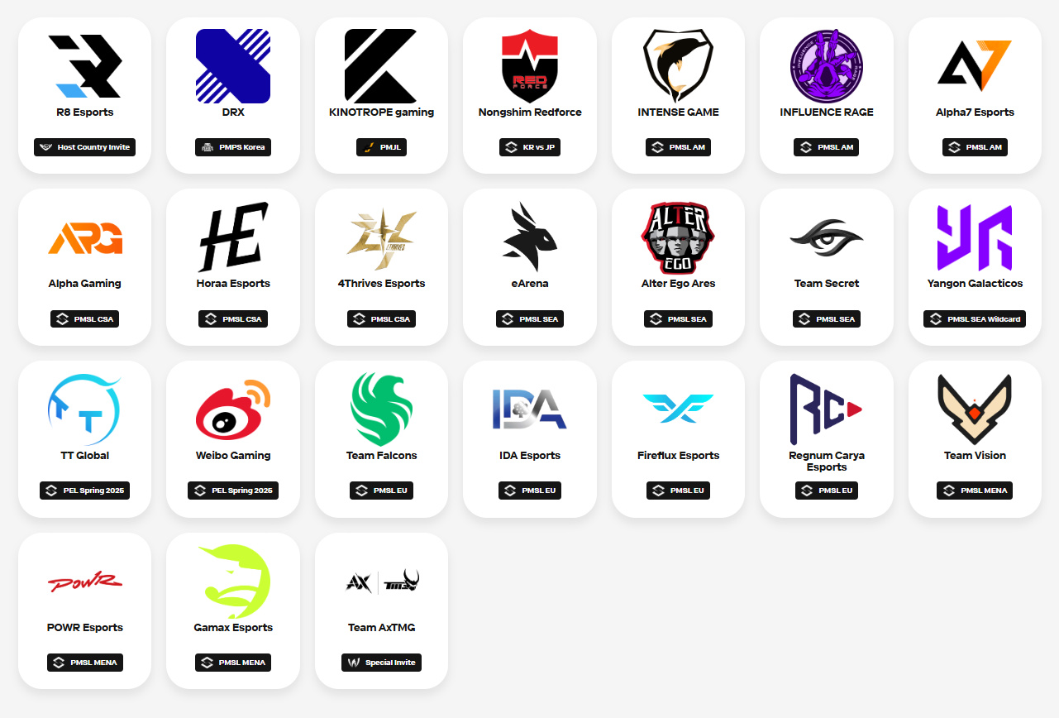Open the Weibo Gaming logo
This screenshot has width=1059, height=718.
pyautogui.click(x=233, y=409)
